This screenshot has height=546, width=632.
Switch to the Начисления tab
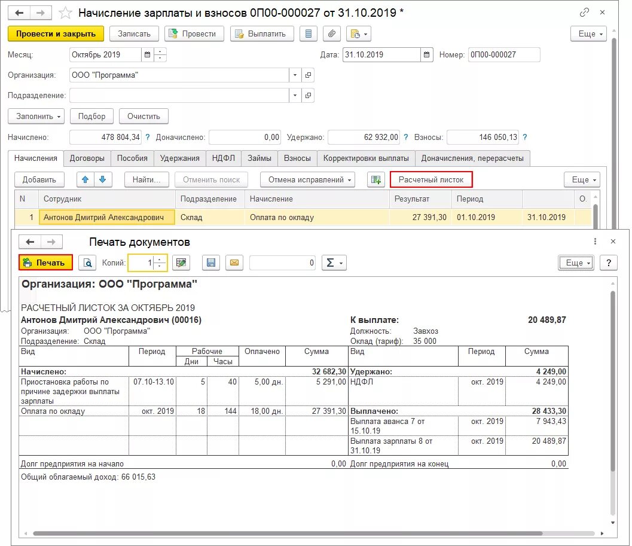click(36, 158)
